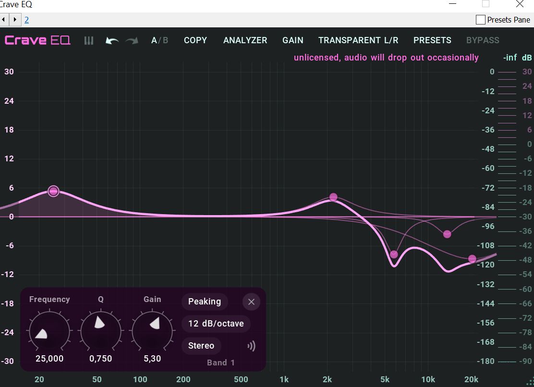Image resolution: width=534 pixels, height=387 pixels.
Task: Click the next arrow above the plugin
Action: 15,20
